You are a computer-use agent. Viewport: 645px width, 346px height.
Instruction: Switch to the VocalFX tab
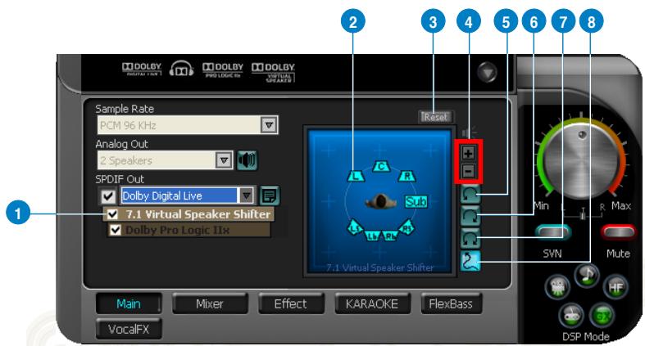pyautogui.click(x=129, y=329)
